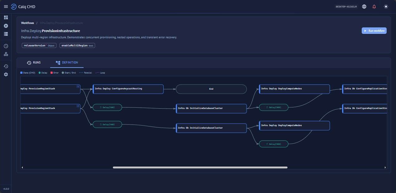Click the workflow description text
The height and width of the screenshot is (193, 396).
[x=99, y=37]
